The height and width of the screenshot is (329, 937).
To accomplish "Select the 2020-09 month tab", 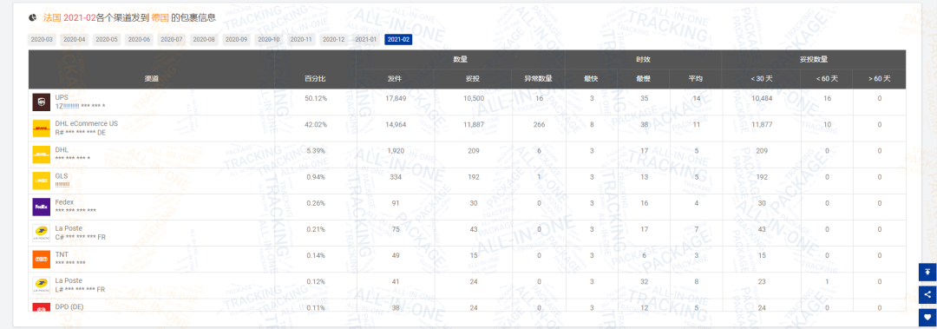I will 235,39.
